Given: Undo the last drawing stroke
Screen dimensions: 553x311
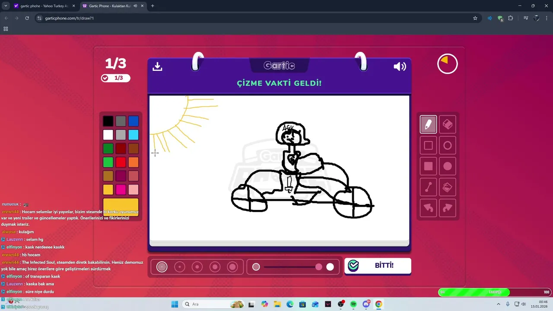Looking at the screenshot, I should click(428, 208).
